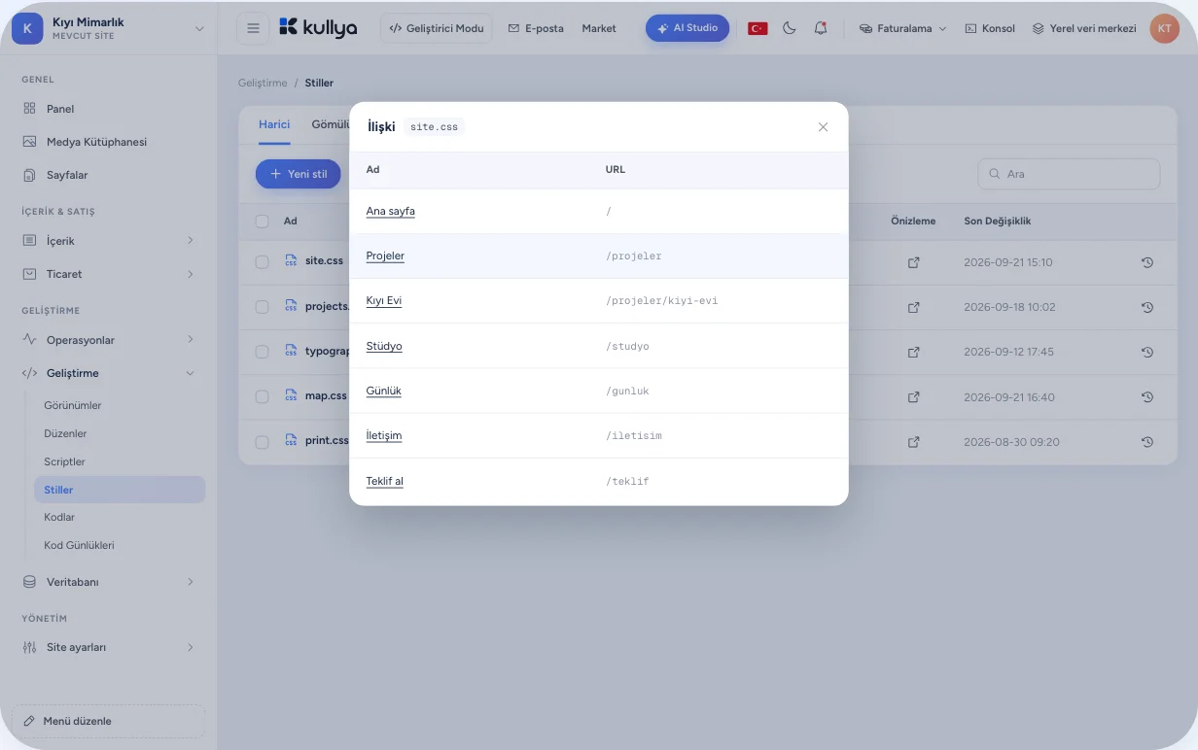Open preview icon for the 2026-09-18 row
This screenshot has height=750, width=1198.
(914, 307)
